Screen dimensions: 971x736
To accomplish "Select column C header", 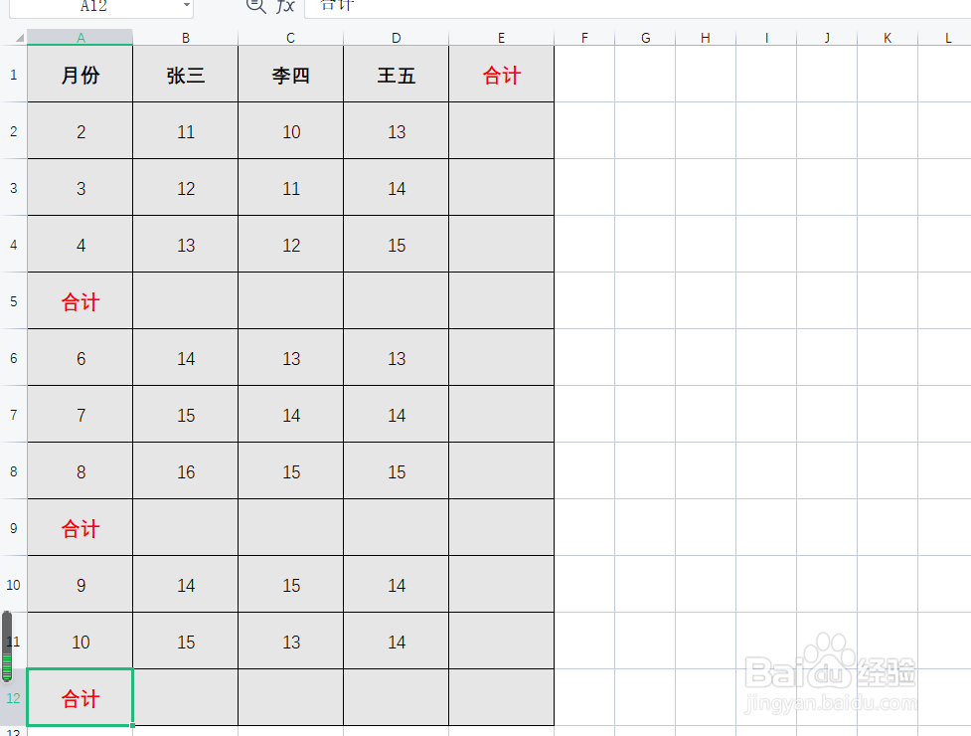I will click(290, 37).
